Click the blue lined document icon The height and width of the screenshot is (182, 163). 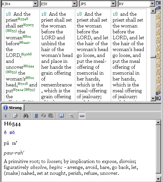tap(36, 116)
